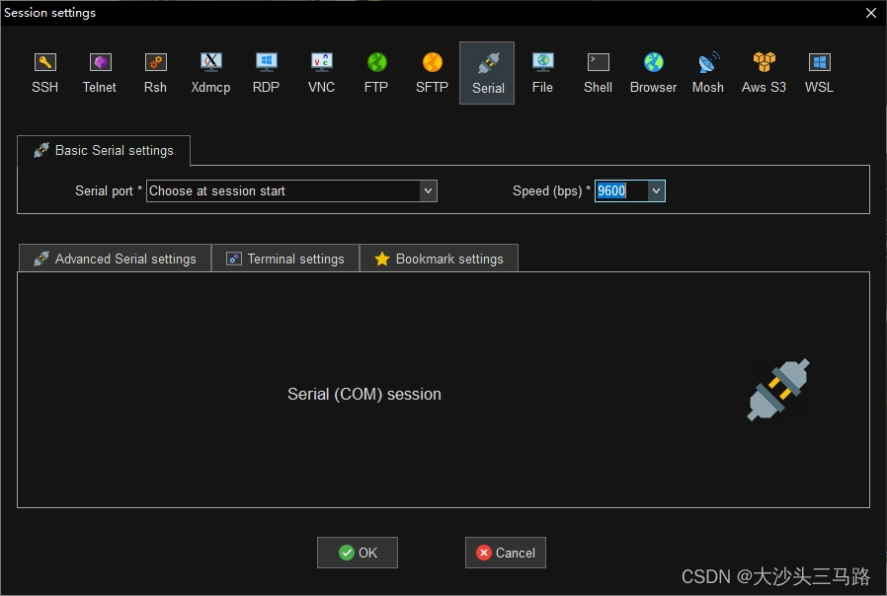
Task: Choose the Telnet session icon
Action: [x=100, y=73]
